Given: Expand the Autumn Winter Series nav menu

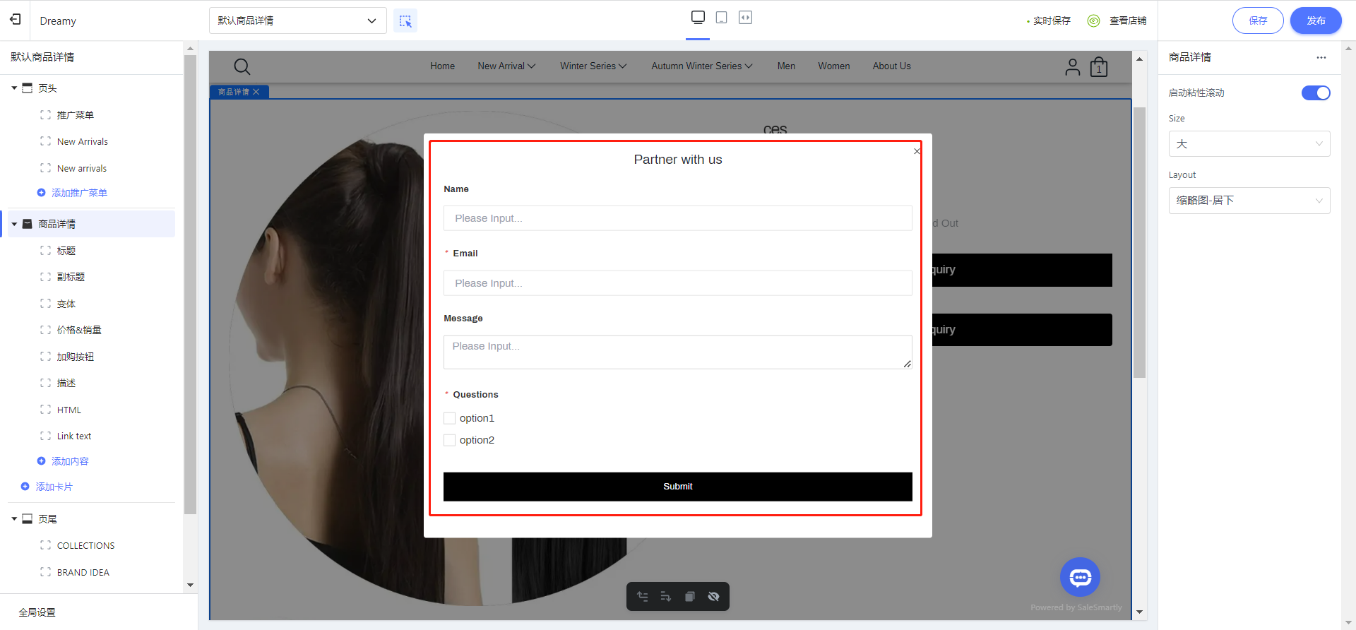Looking at the screenshot, I should click(x=702, y=66).
